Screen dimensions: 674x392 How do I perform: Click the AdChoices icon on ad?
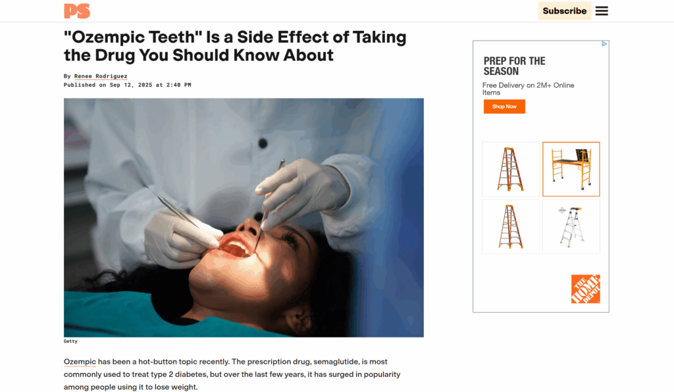coord(604,44)
